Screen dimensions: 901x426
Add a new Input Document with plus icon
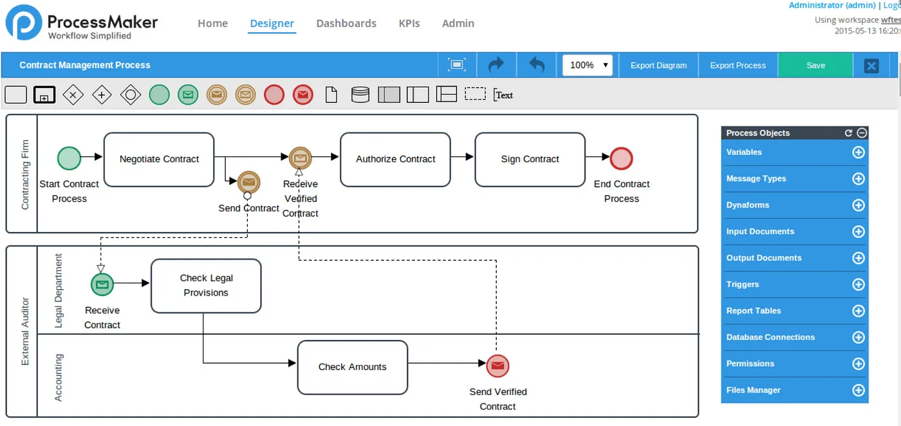coord(859,231)
